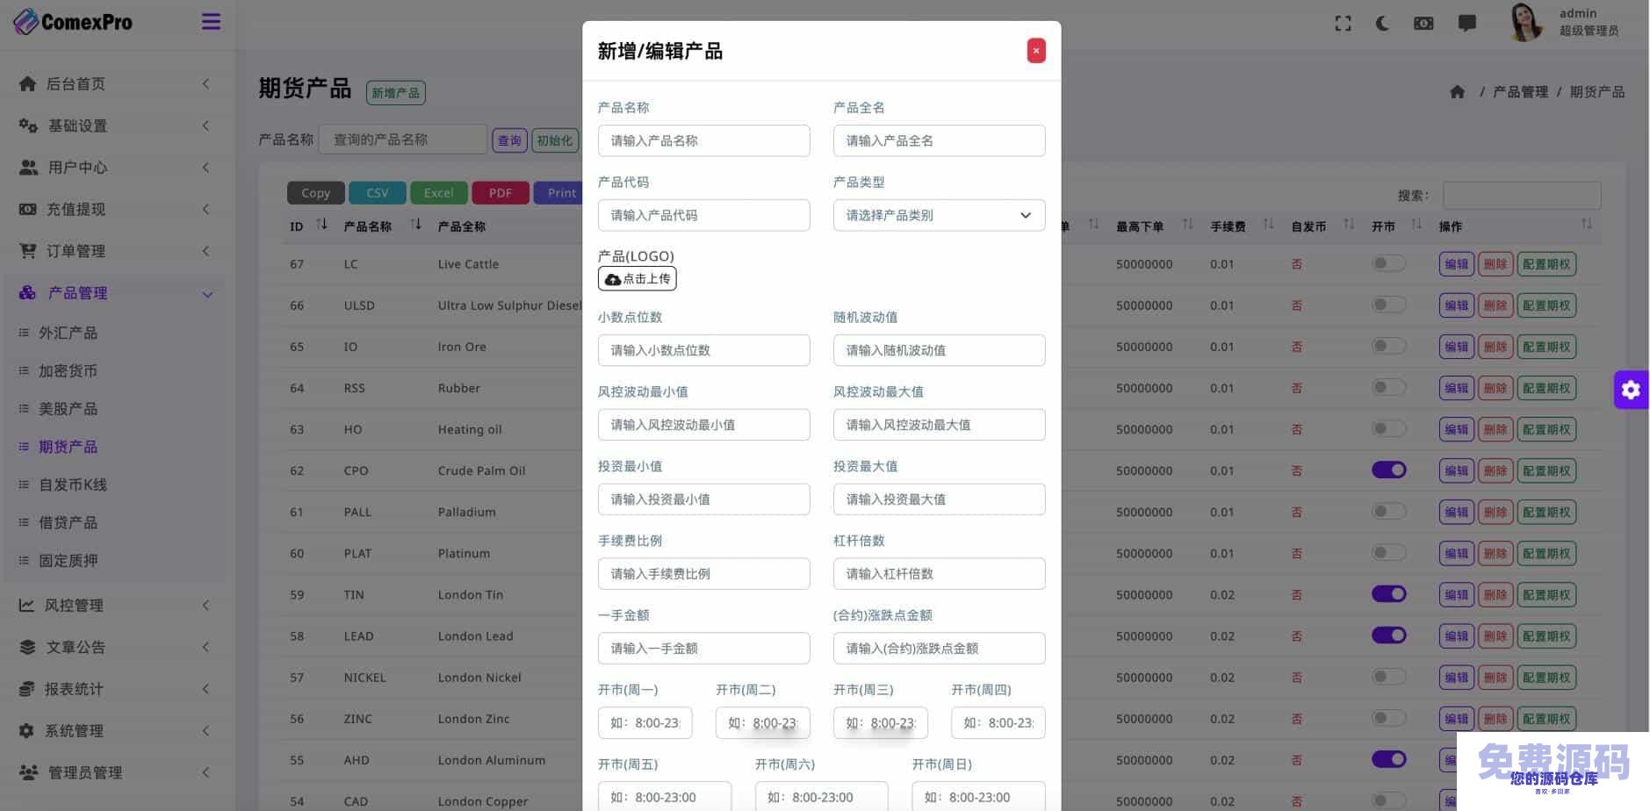The height and width of the screenshot is (811, 1650).
Task: Click the Copy export button
Action: (316, 193)
